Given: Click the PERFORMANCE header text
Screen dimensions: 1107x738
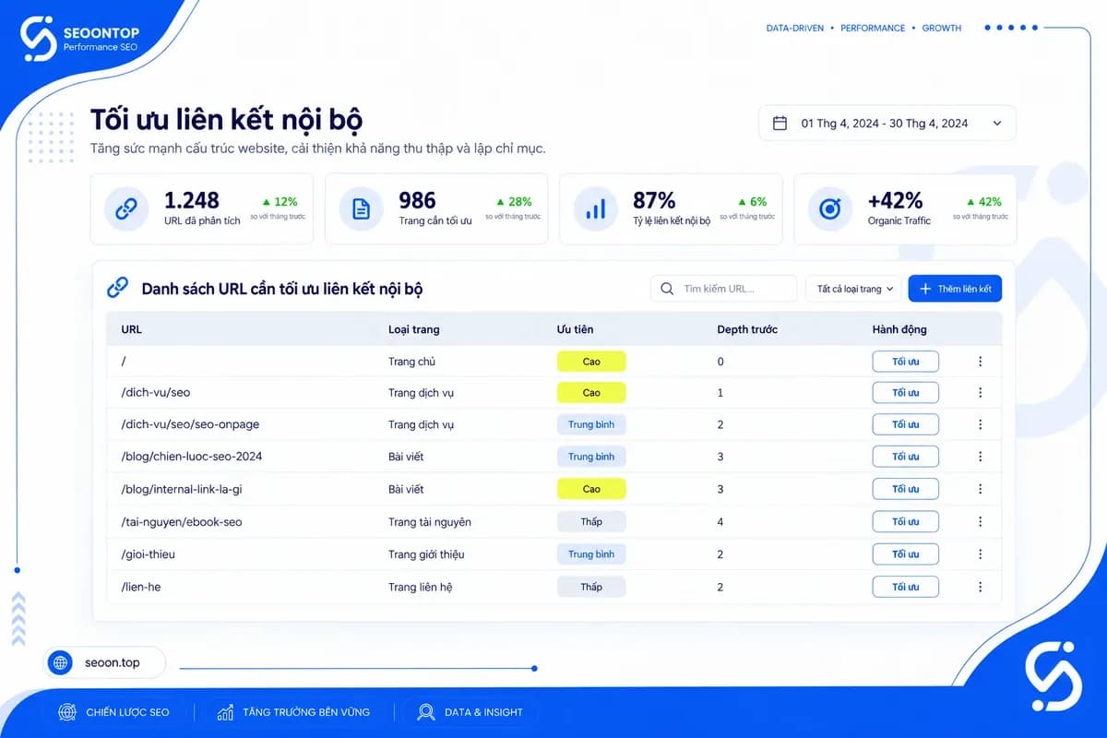Looking at the screenshot, I should click(x=874, y=29).
